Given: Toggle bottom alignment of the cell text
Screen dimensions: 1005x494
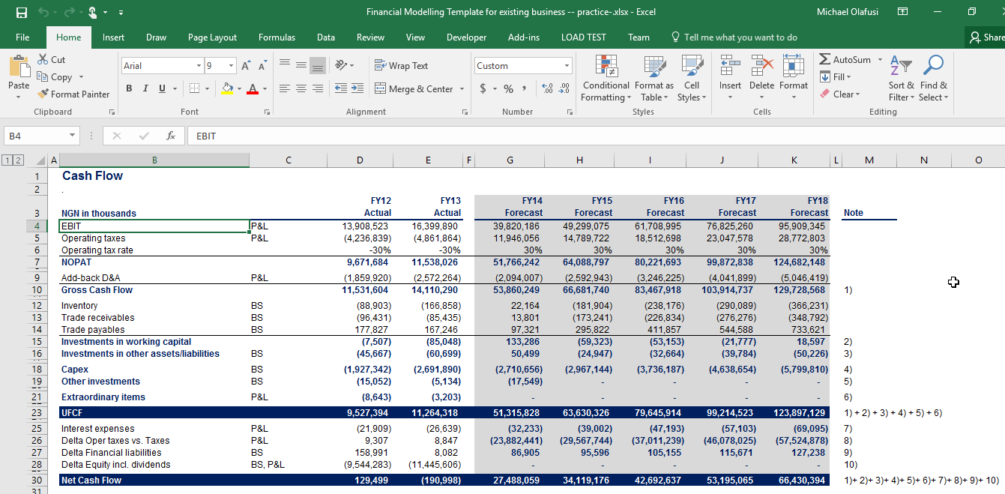Looking at the screenshot, I should (x=318, y=65).
